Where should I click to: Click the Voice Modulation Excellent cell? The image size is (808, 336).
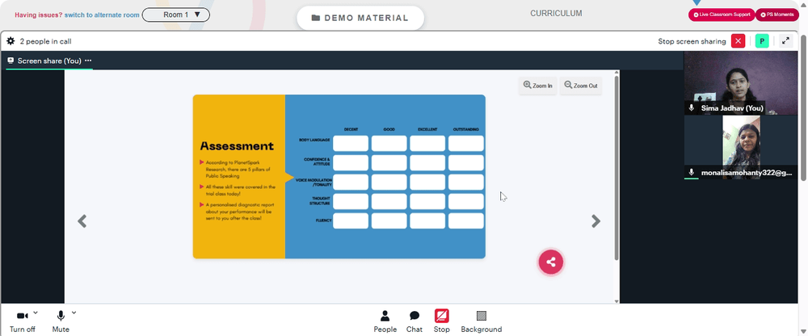427,182
